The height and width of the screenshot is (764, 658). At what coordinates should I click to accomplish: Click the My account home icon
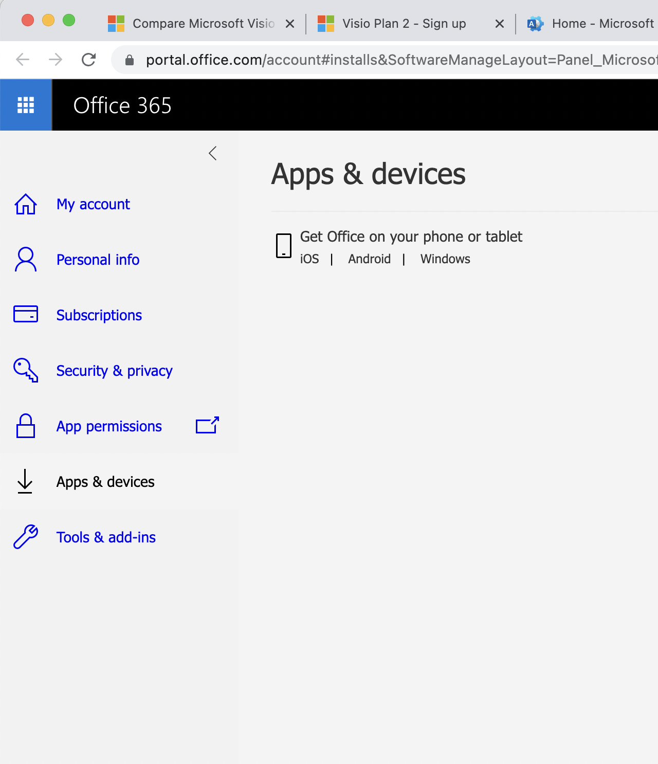click(26, 204)
